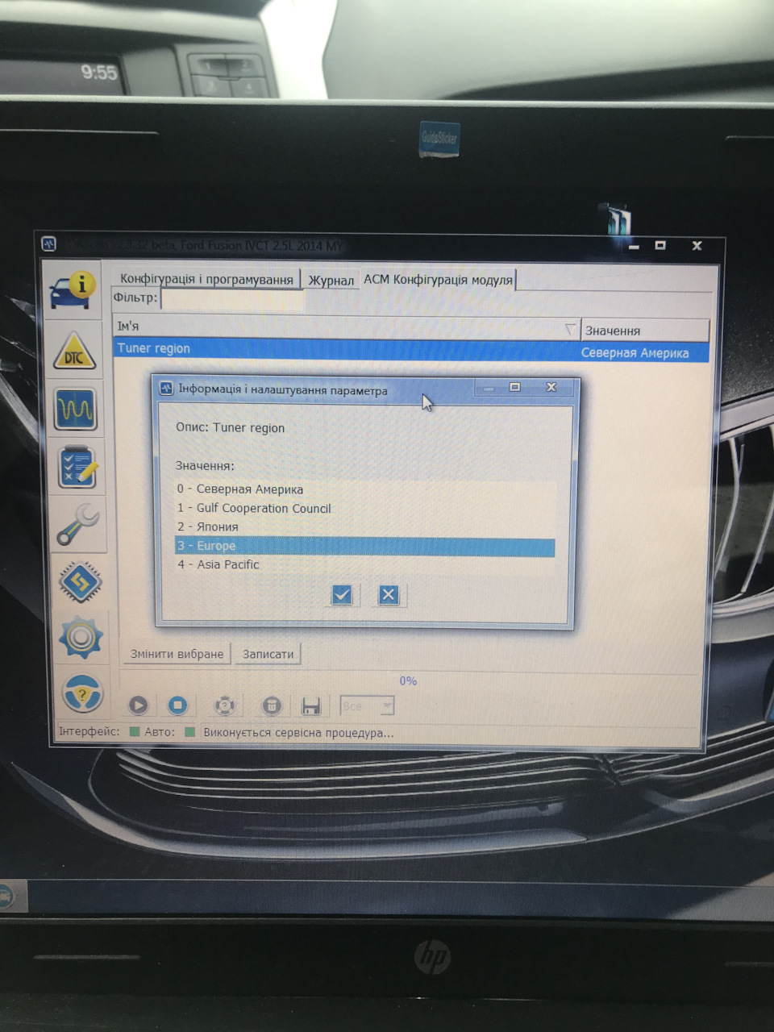Choose '1 - Gulf Cooperation Council' option
The height and width of the screenshot is (1032, 774).
pyautogui.click(x=365, y=508)
